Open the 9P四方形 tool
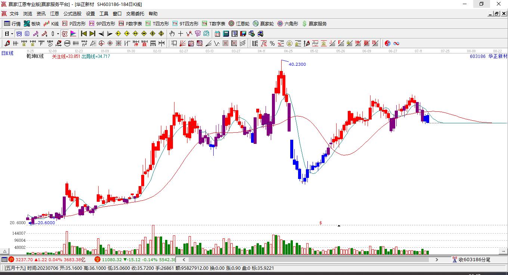Image resolution: width=508 pixels, height=275 pixels. click(102, 24)
